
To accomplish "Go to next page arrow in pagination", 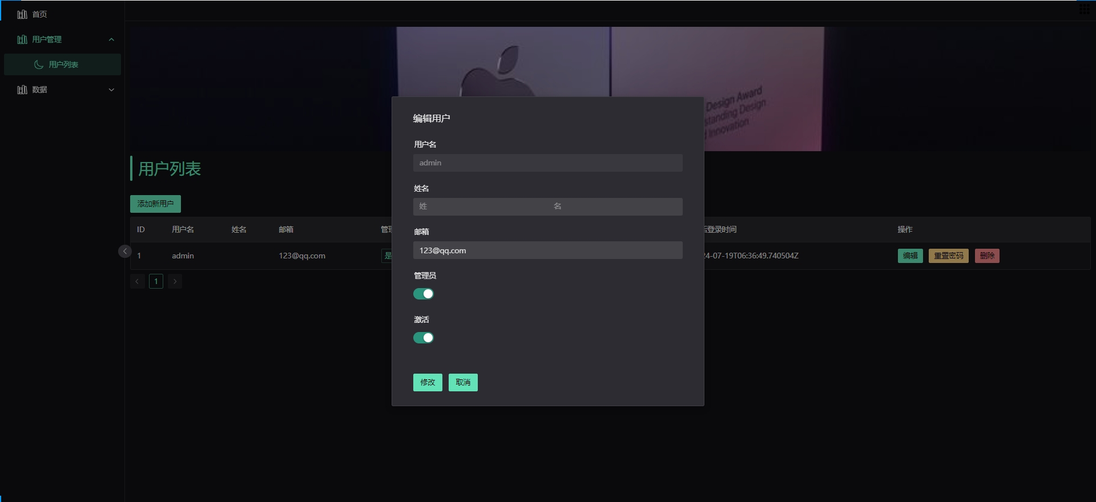I will click(175, 281).
